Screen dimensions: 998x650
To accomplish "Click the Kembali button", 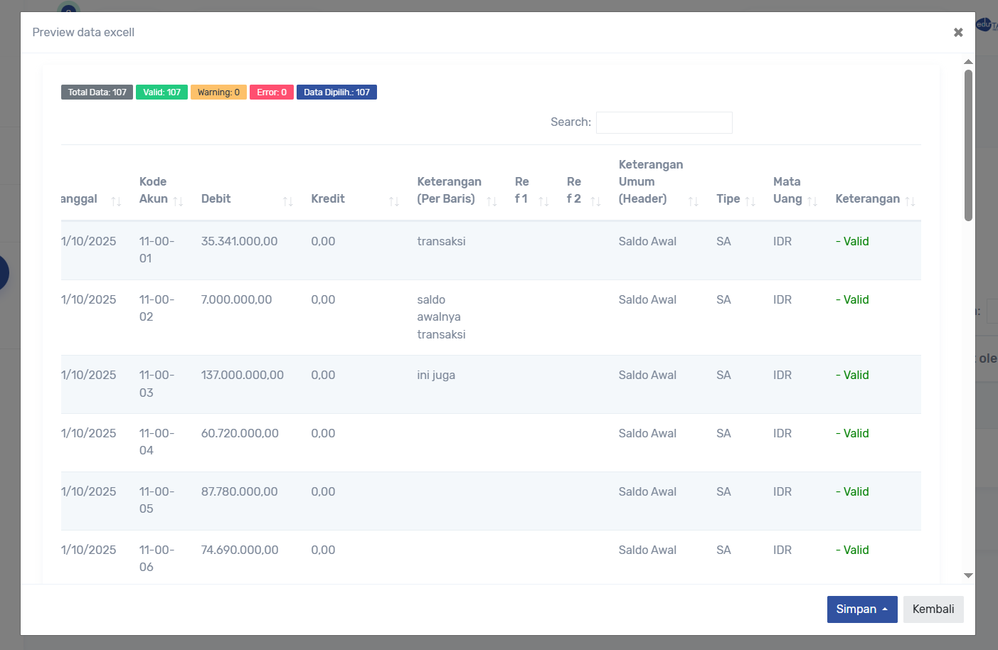I will (933, 609).
